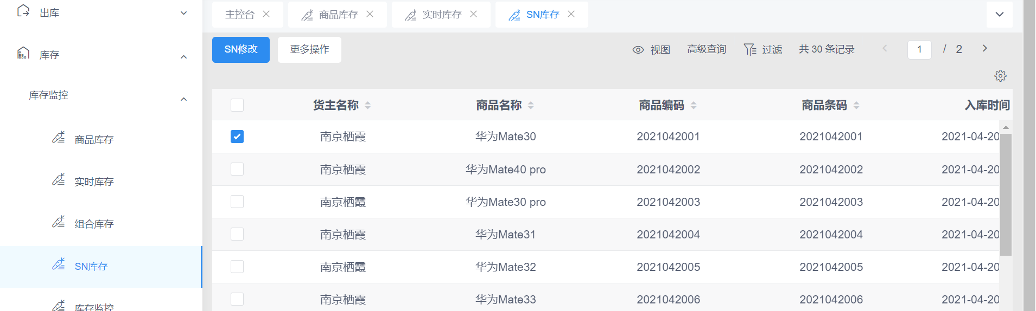Click the 出库 outbound icon in sidebar
The width and height of the screenshot is (1036, 311).
[x=23, y=11]
